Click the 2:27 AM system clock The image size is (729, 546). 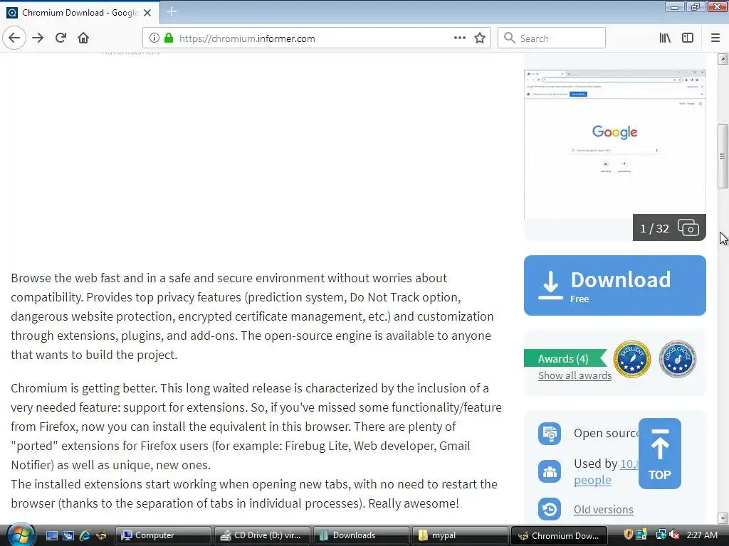coord(702,535)
